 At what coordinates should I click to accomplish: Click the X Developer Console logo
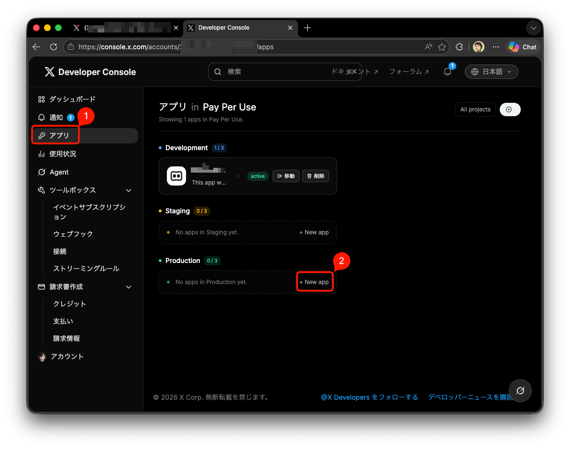pyautogui.click(x=90, y=72)
